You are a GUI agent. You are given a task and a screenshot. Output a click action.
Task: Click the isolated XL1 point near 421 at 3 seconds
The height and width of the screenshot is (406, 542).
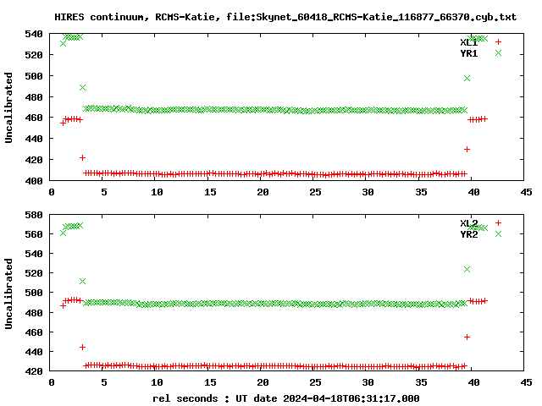tap(82, 158)
